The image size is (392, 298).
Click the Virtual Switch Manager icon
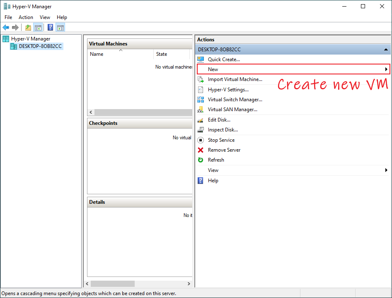[x=201, y=100]
